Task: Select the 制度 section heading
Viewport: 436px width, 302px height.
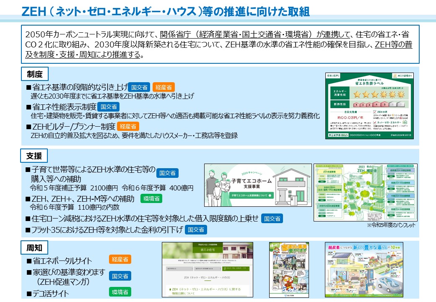Action: click(35, 75)
